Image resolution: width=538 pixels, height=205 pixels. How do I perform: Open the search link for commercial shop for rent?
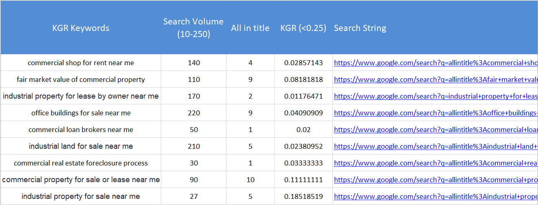click(x=435, y=63)
